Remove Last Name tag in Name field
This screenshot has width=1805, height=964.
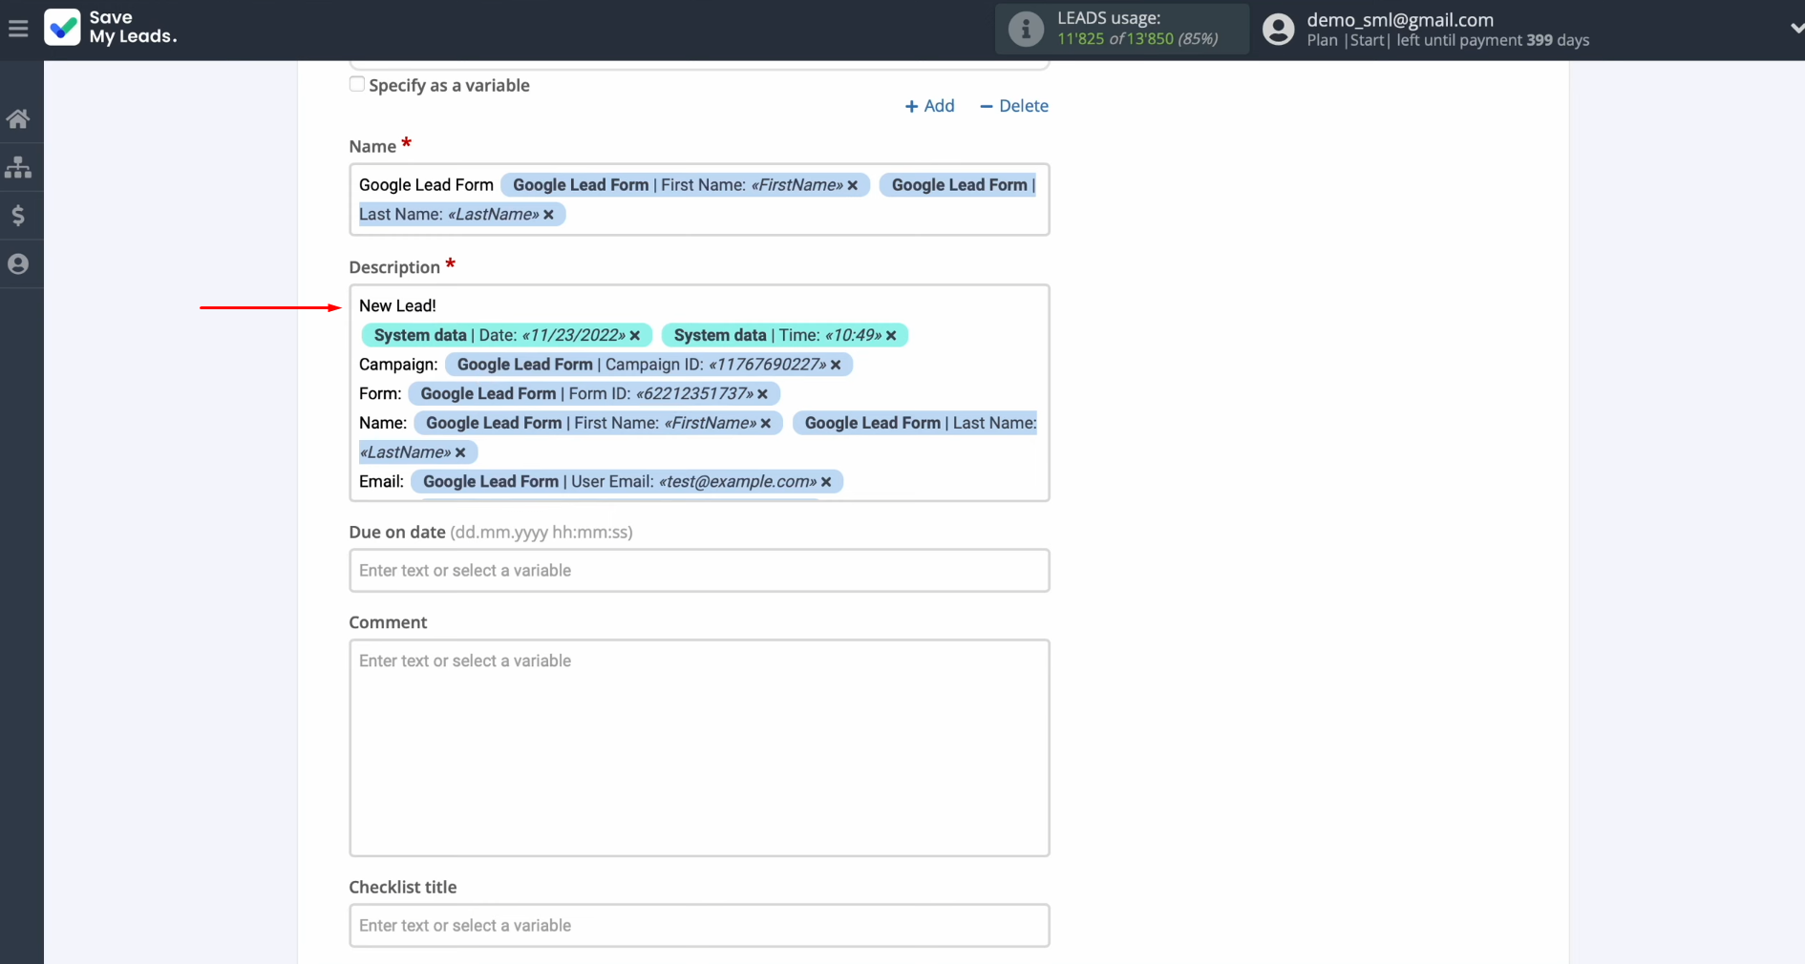tap(548, 215)
